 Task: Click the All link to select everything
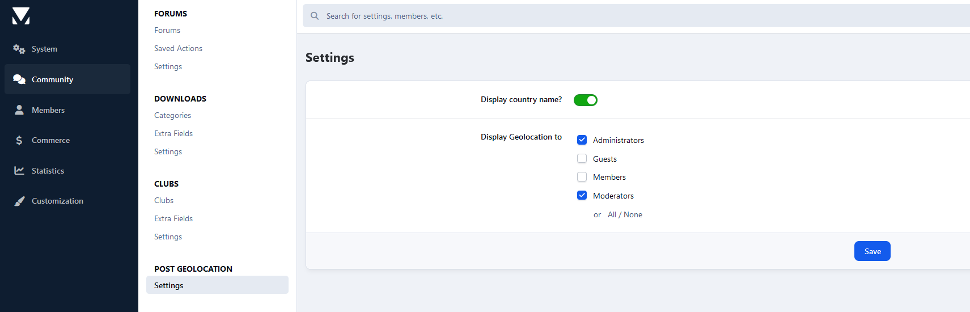(612, 215)
